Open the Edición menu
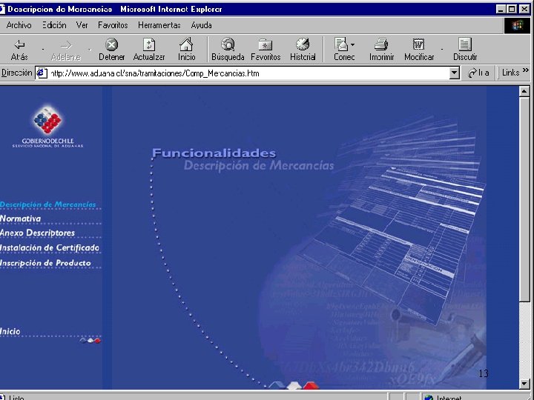534x400 pixels. click(54, 25)
